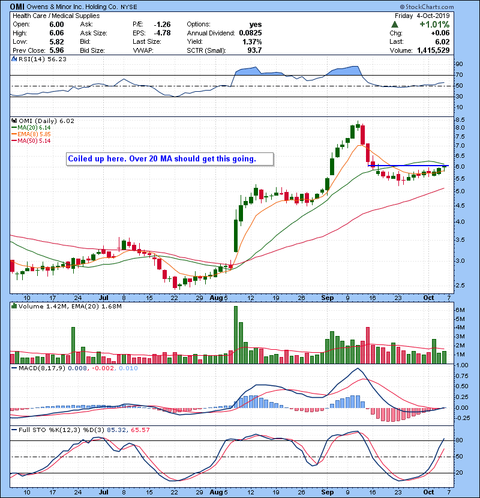This screenshot has height=498, width=480.
Task: Click the volume bars icon beside Volume 1.42M
Action: (x=14, y=306)
